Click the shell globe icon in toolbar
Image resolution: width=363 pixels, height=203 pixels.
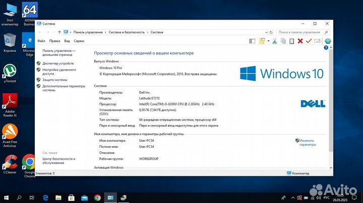[328, 41]
